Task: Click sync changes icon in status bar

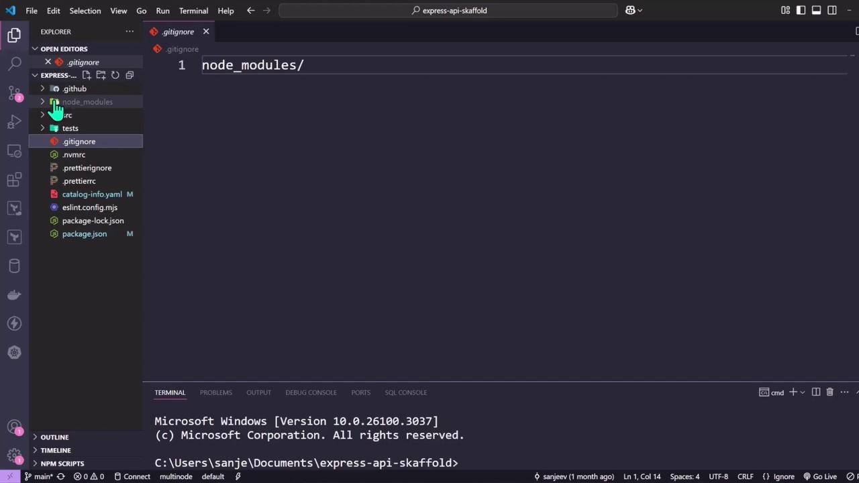Action: pos(60,476)
